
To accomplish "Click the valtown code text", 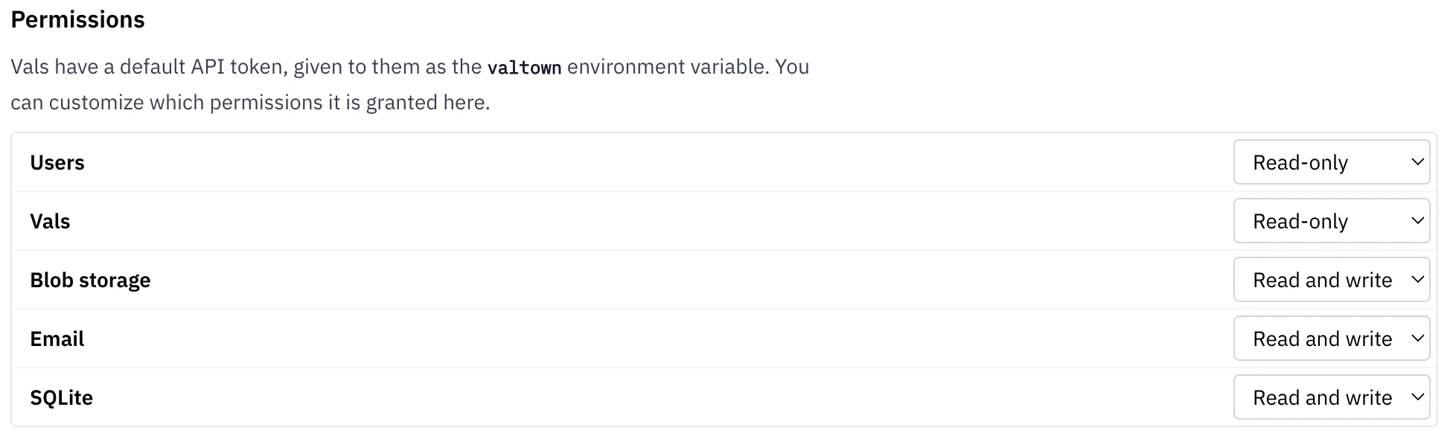I will coord(524,68).
